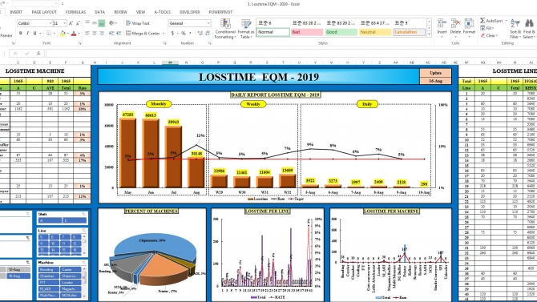Align text right in Alignment group

(102, 33)
